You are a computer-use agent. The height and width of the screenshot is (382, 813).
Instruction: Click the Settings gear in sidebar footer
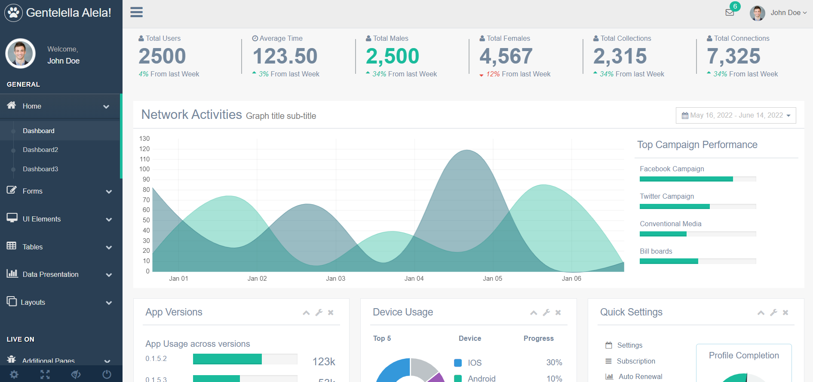(14, 374)
